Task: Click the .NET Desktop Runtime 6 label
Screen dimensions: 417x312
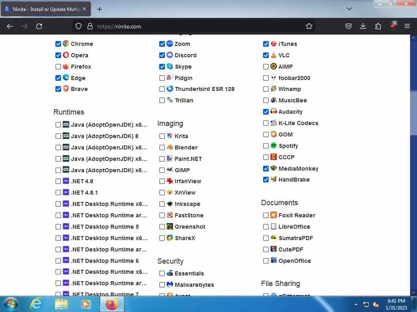Action: click(x=105, y=261)
